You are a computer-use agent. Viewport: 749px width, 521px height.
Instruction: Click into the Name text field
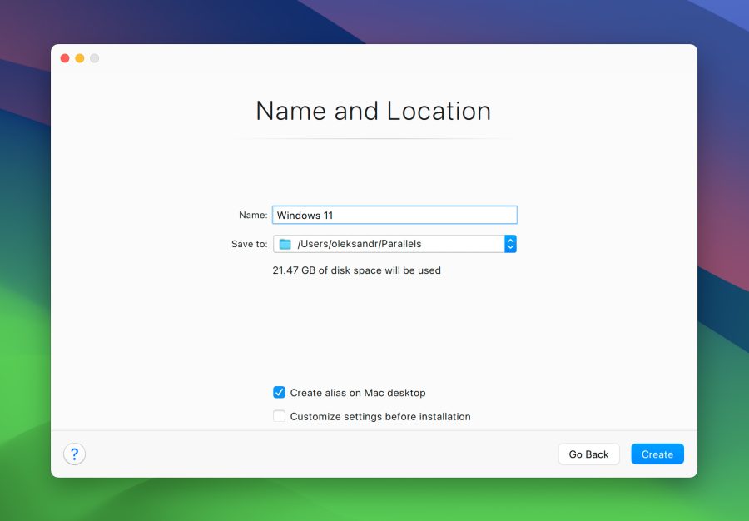(394, 215)
